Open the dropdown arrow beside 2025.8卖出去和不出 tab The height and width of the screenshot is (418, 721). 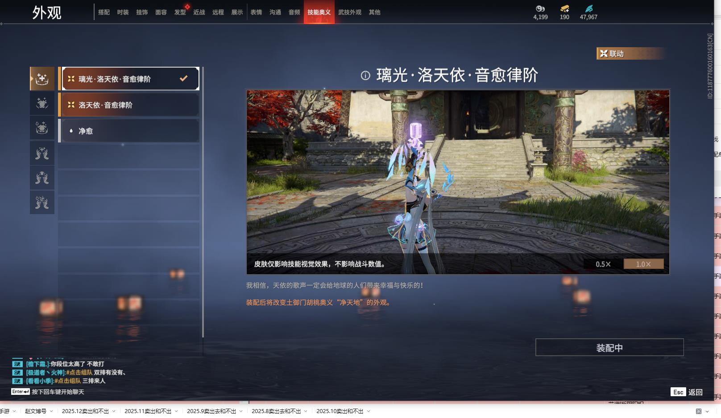pos(306,411)
